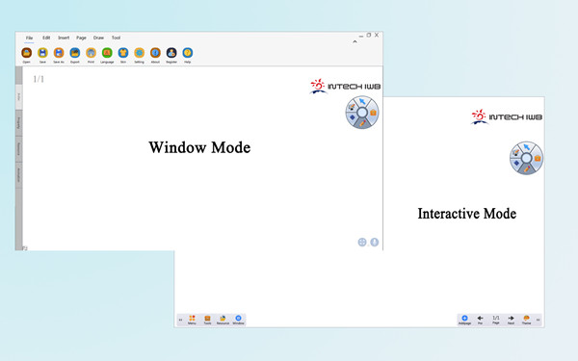Switch to Window mode from bottom toolbar
Viewport: 578px width, 361px height.
tap(238, 320)
